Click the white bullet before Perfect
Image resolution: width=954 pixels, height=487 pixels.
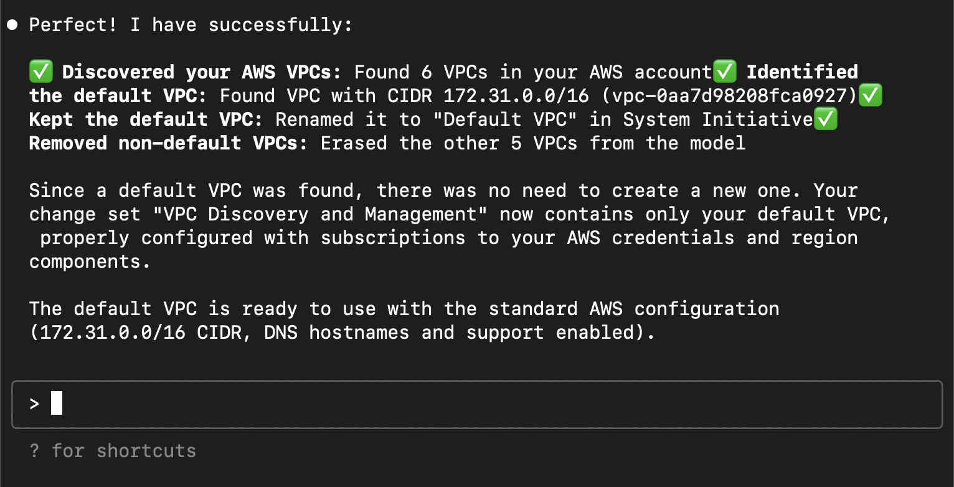12,26
